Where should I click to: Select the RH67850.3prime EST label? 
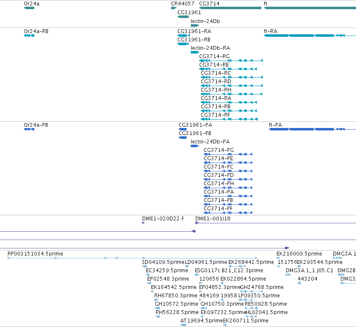point(176,296)
